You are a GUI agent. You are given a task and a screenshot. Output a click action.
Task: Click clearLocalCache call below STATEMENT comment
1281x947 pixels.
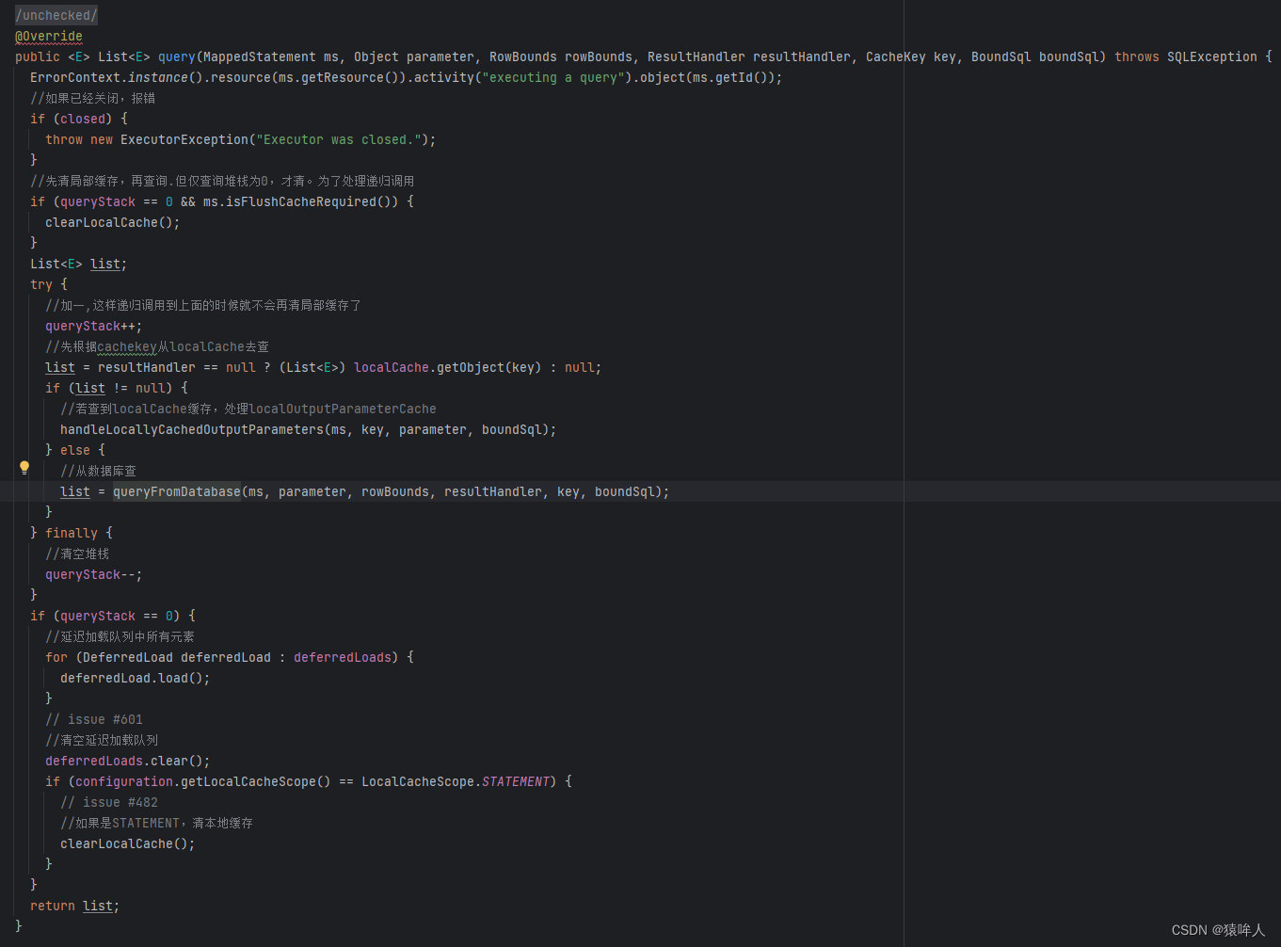pyautogui.click(x=117, y=843)
